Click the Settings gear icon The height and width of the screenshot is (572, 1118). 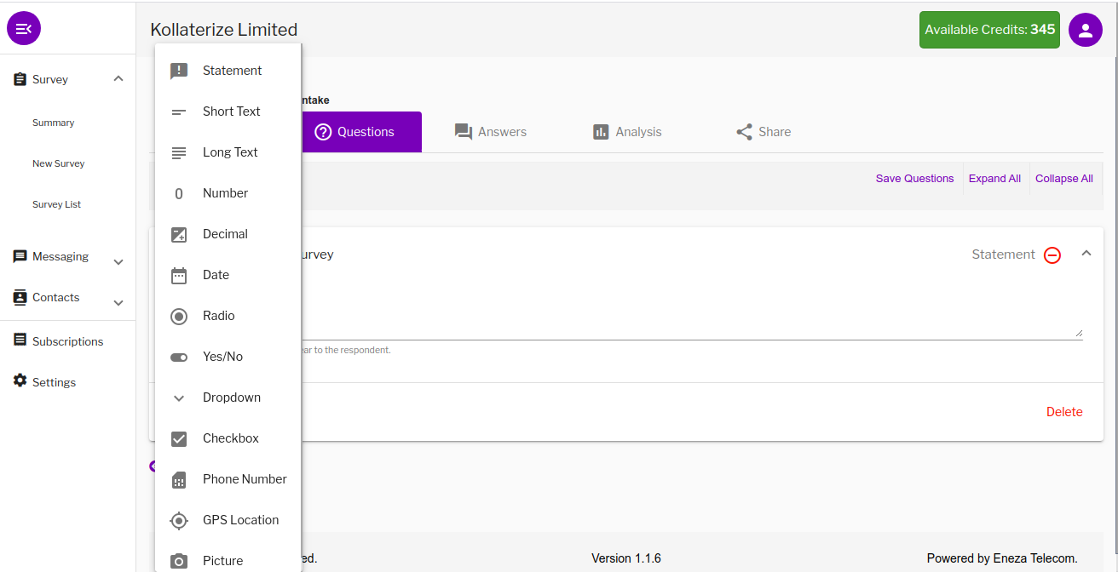pyautogui.click(x=20, y=380)
